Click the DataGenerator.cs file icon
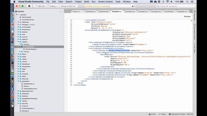The width and height of the screenshot is (207, 116). point(22,84)
